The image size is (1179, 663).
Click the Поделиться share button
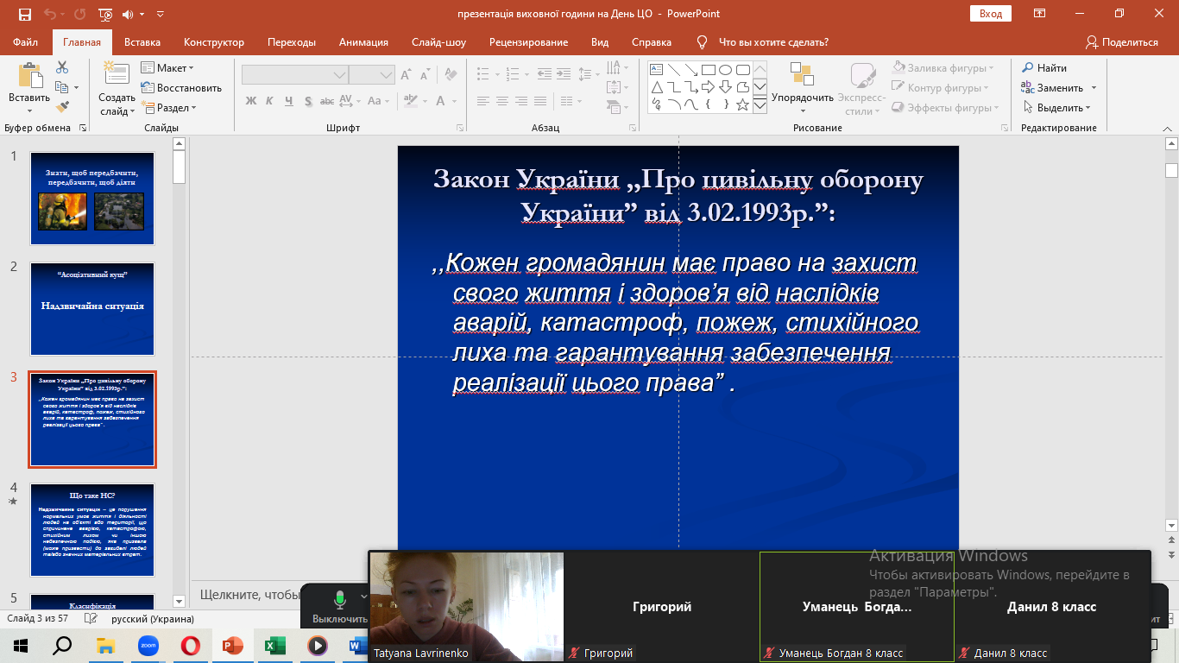[x=1122, y=42]
